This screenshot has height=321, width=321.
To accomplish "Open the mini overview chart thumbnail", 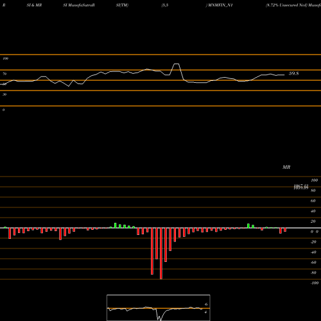I will [159, 308].
